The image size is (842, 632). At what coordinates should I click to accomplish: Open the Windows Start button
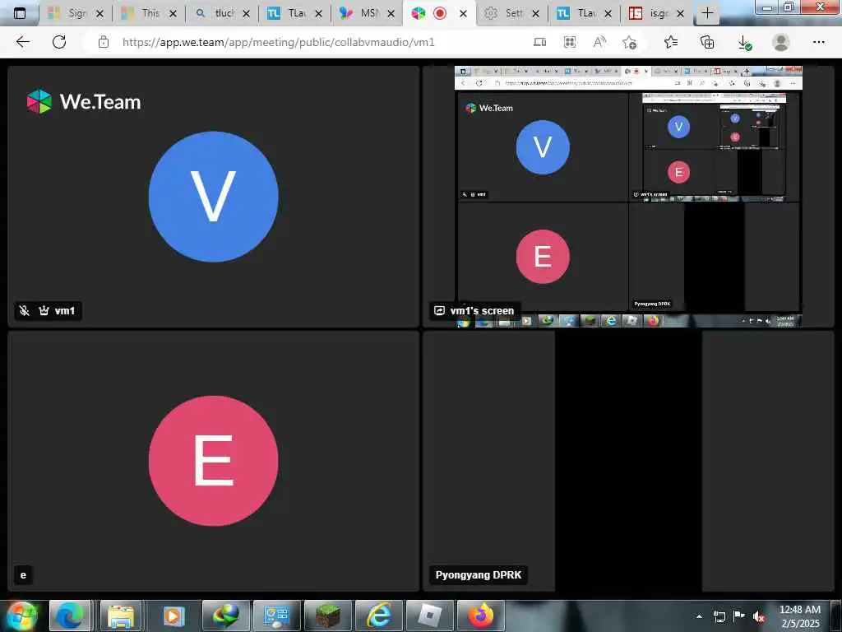coord(21,616)
